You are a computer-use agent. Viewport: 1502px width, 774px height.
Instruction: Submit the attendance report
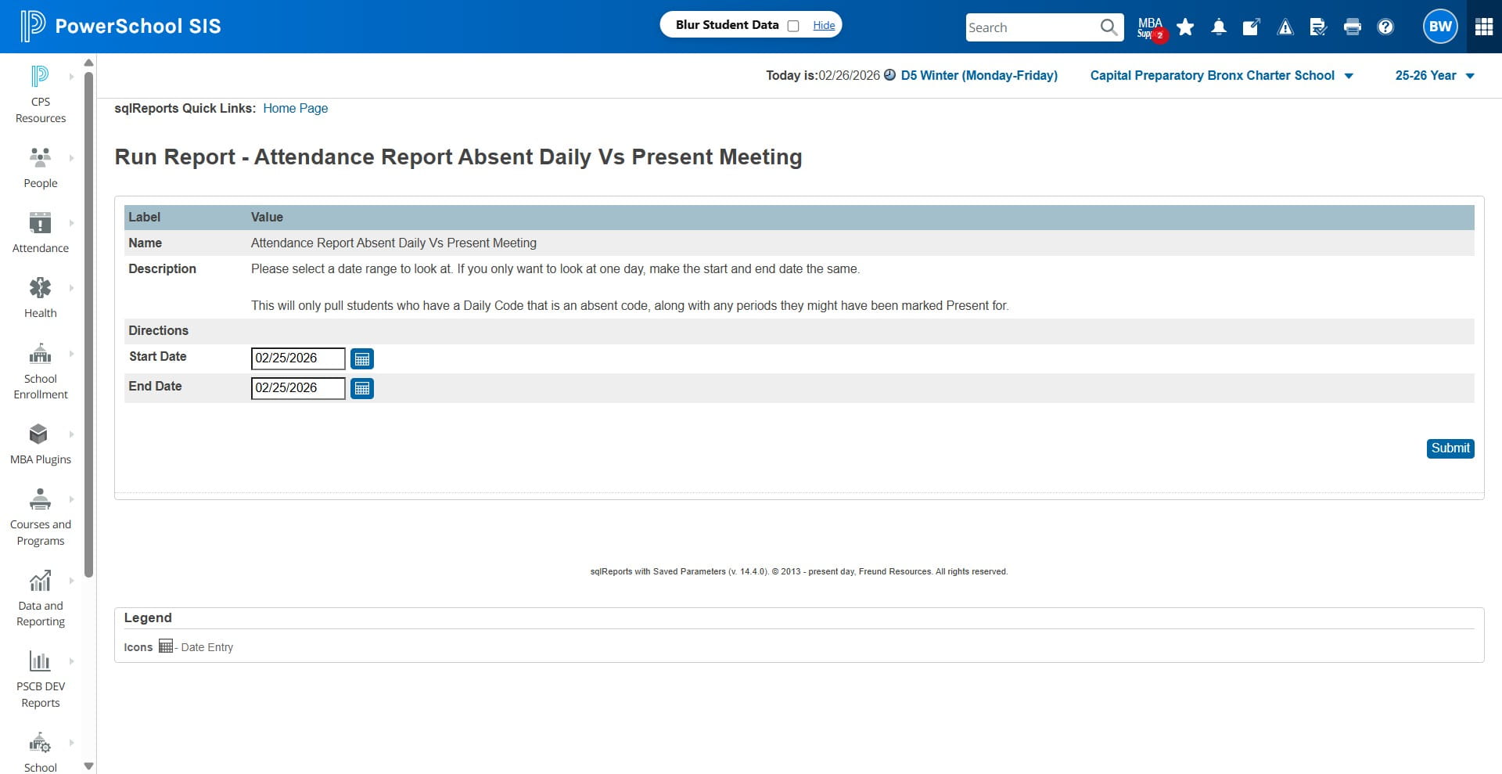(1450, 448)
